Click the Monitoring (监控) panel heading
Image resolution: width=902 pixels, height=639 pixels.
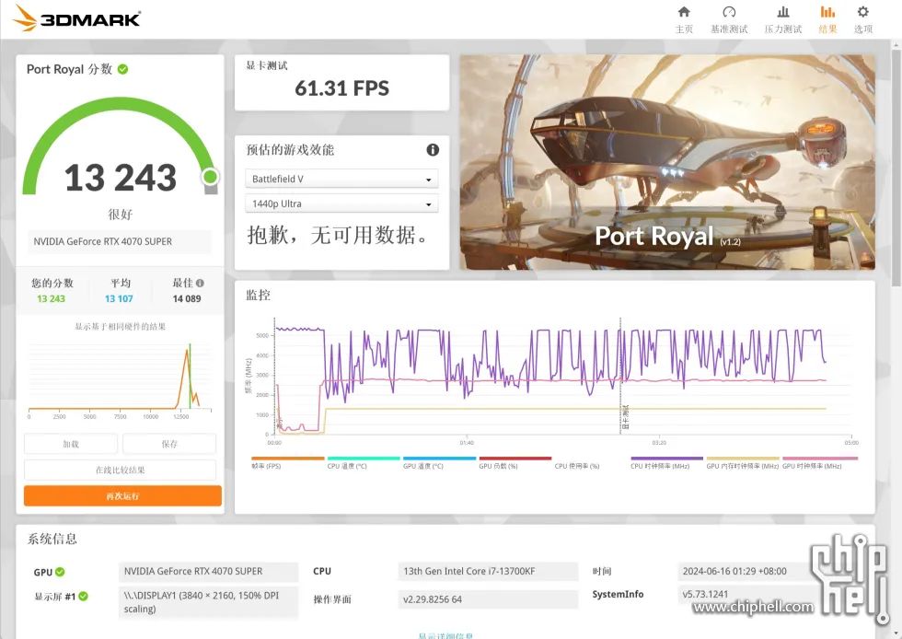point(259,296)
